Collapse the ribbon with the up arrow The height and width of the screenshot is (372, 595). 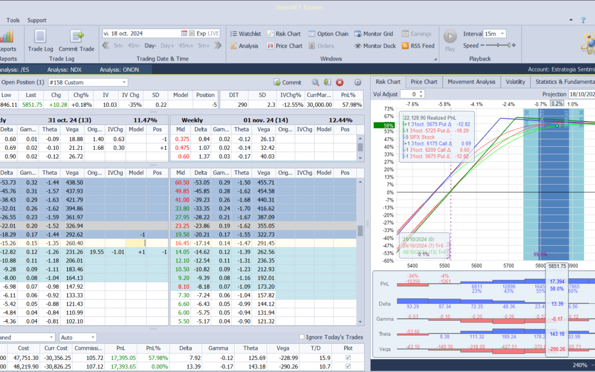coord(571,20)
